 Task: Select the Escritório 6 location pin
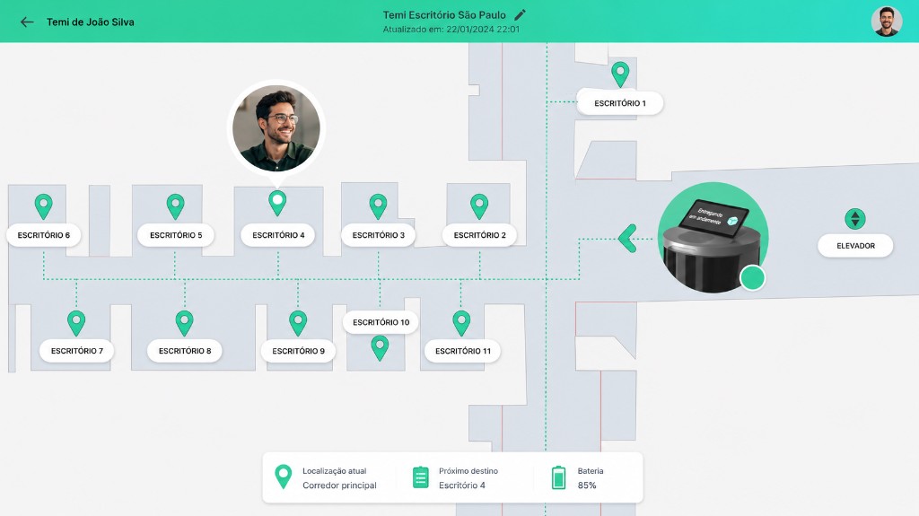43,207
